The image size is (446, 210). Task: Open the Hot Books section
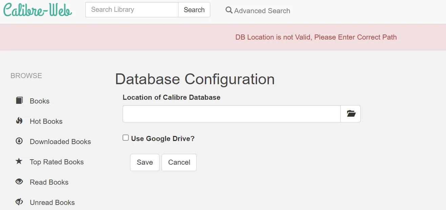pyautogui.click(x=46, y=121)
